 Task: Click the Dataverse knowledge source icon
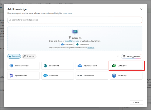(114, 66)
